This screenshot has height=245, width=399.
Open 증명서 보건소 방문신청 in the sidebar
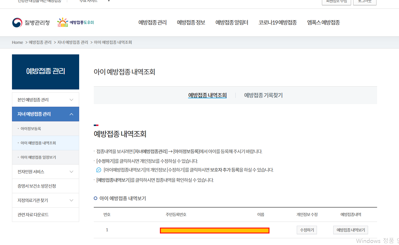coord(46,186)
